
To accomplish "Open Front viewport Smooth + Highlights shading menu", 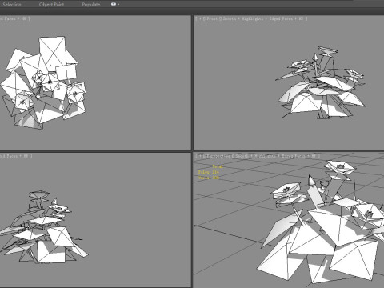I will (243, 18).
